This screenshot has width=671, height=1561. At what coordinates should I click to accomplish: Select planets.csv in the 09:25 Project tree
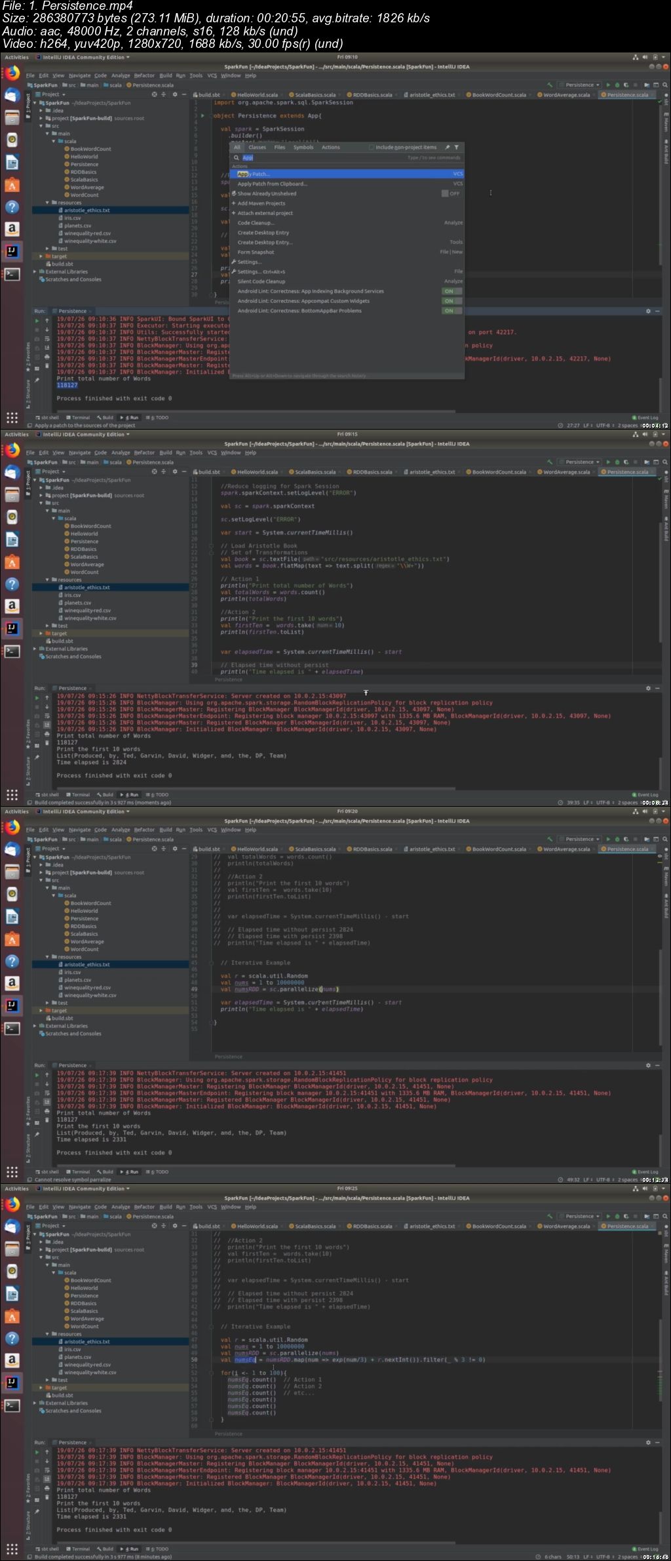click(78, 1357)
